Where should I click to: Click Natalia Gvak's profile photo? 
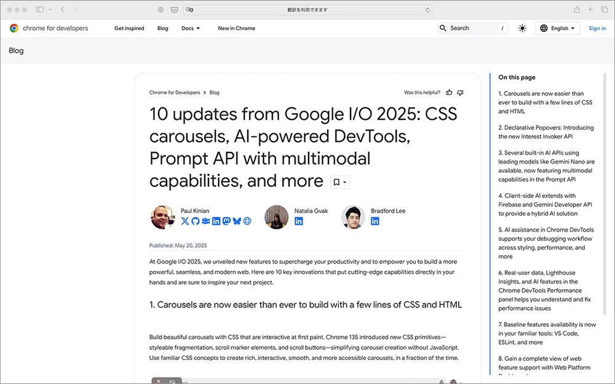tap(277, 217)
